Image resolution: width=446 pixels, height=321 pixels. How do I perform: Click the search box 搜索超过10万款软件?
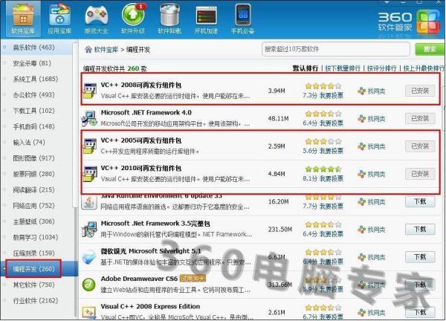point(336,49)
